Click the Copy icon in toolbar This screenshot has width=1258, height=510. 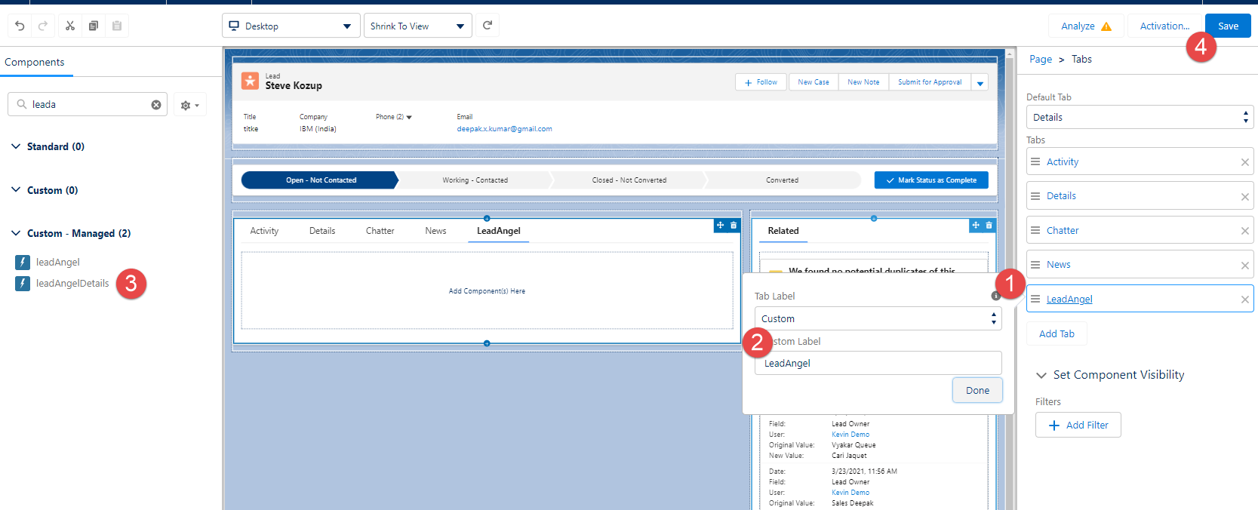[x=94, y=26]
